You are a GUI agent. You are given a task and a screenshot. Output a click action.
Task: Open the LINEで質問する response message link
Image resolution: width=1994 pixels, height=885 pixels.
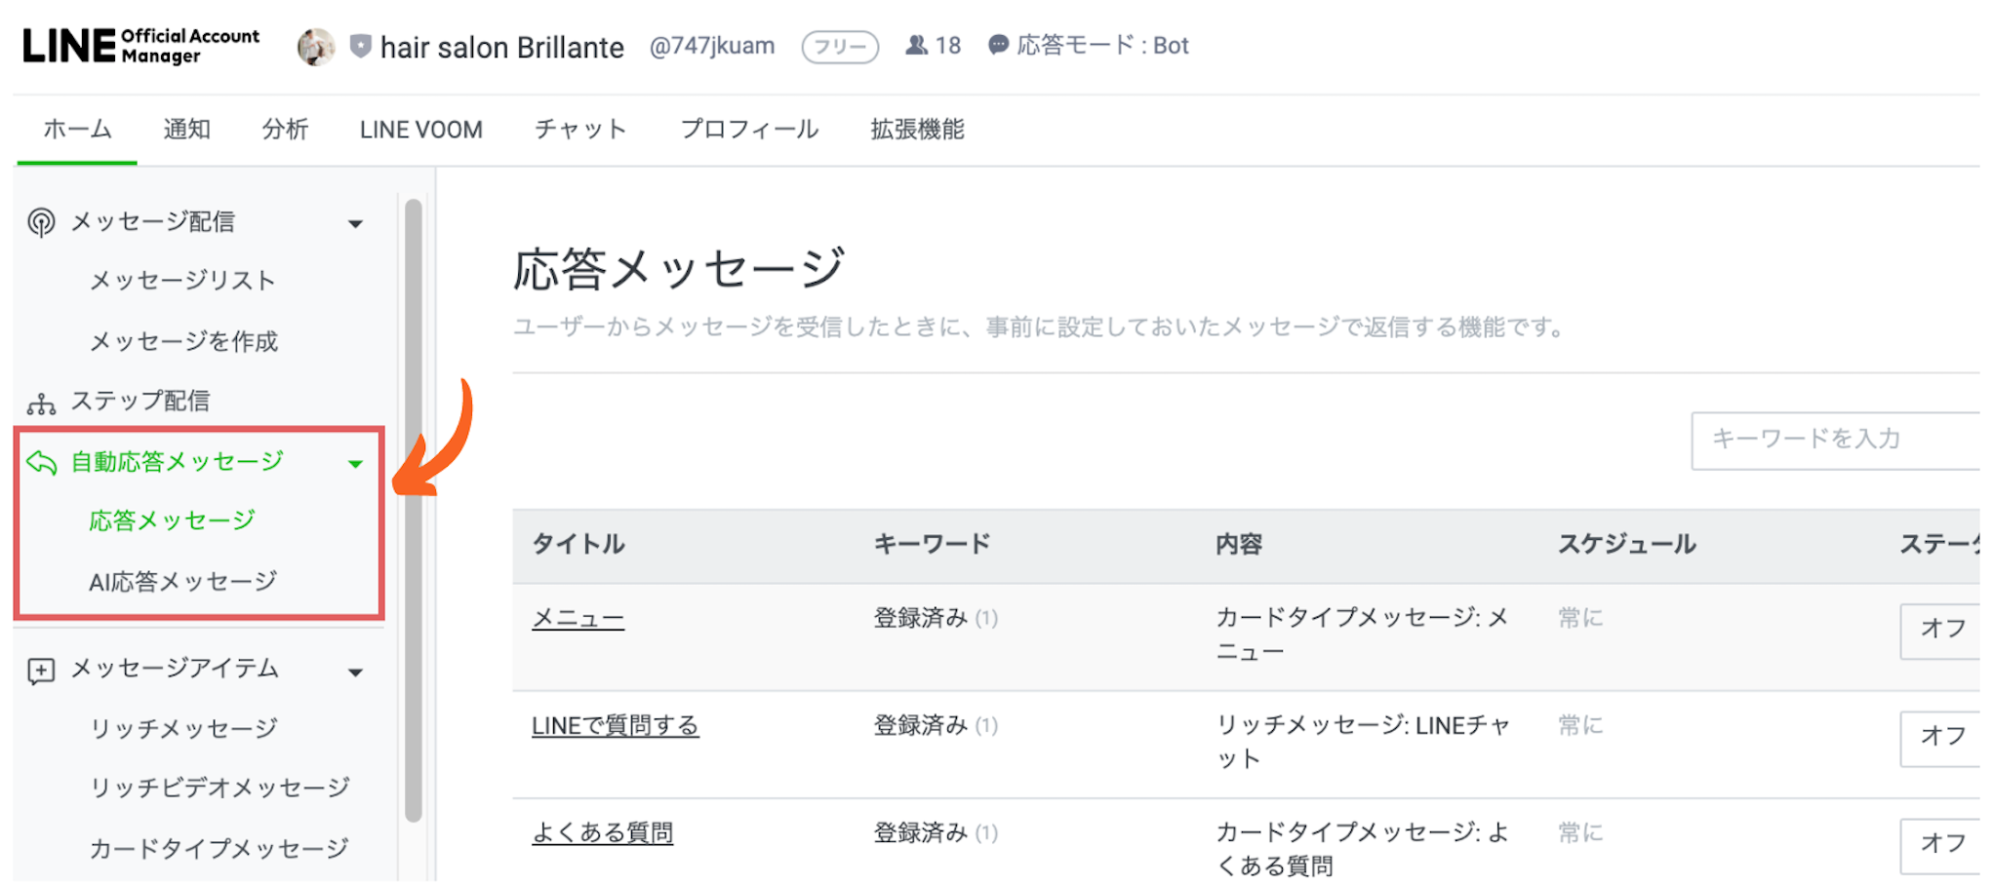coord(615,726)
